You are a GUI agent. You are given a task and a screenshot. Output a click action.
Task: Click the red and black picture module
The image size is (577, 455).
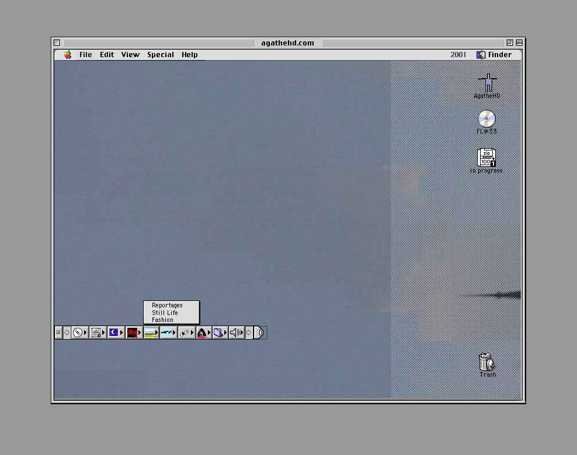pos(134,332)
